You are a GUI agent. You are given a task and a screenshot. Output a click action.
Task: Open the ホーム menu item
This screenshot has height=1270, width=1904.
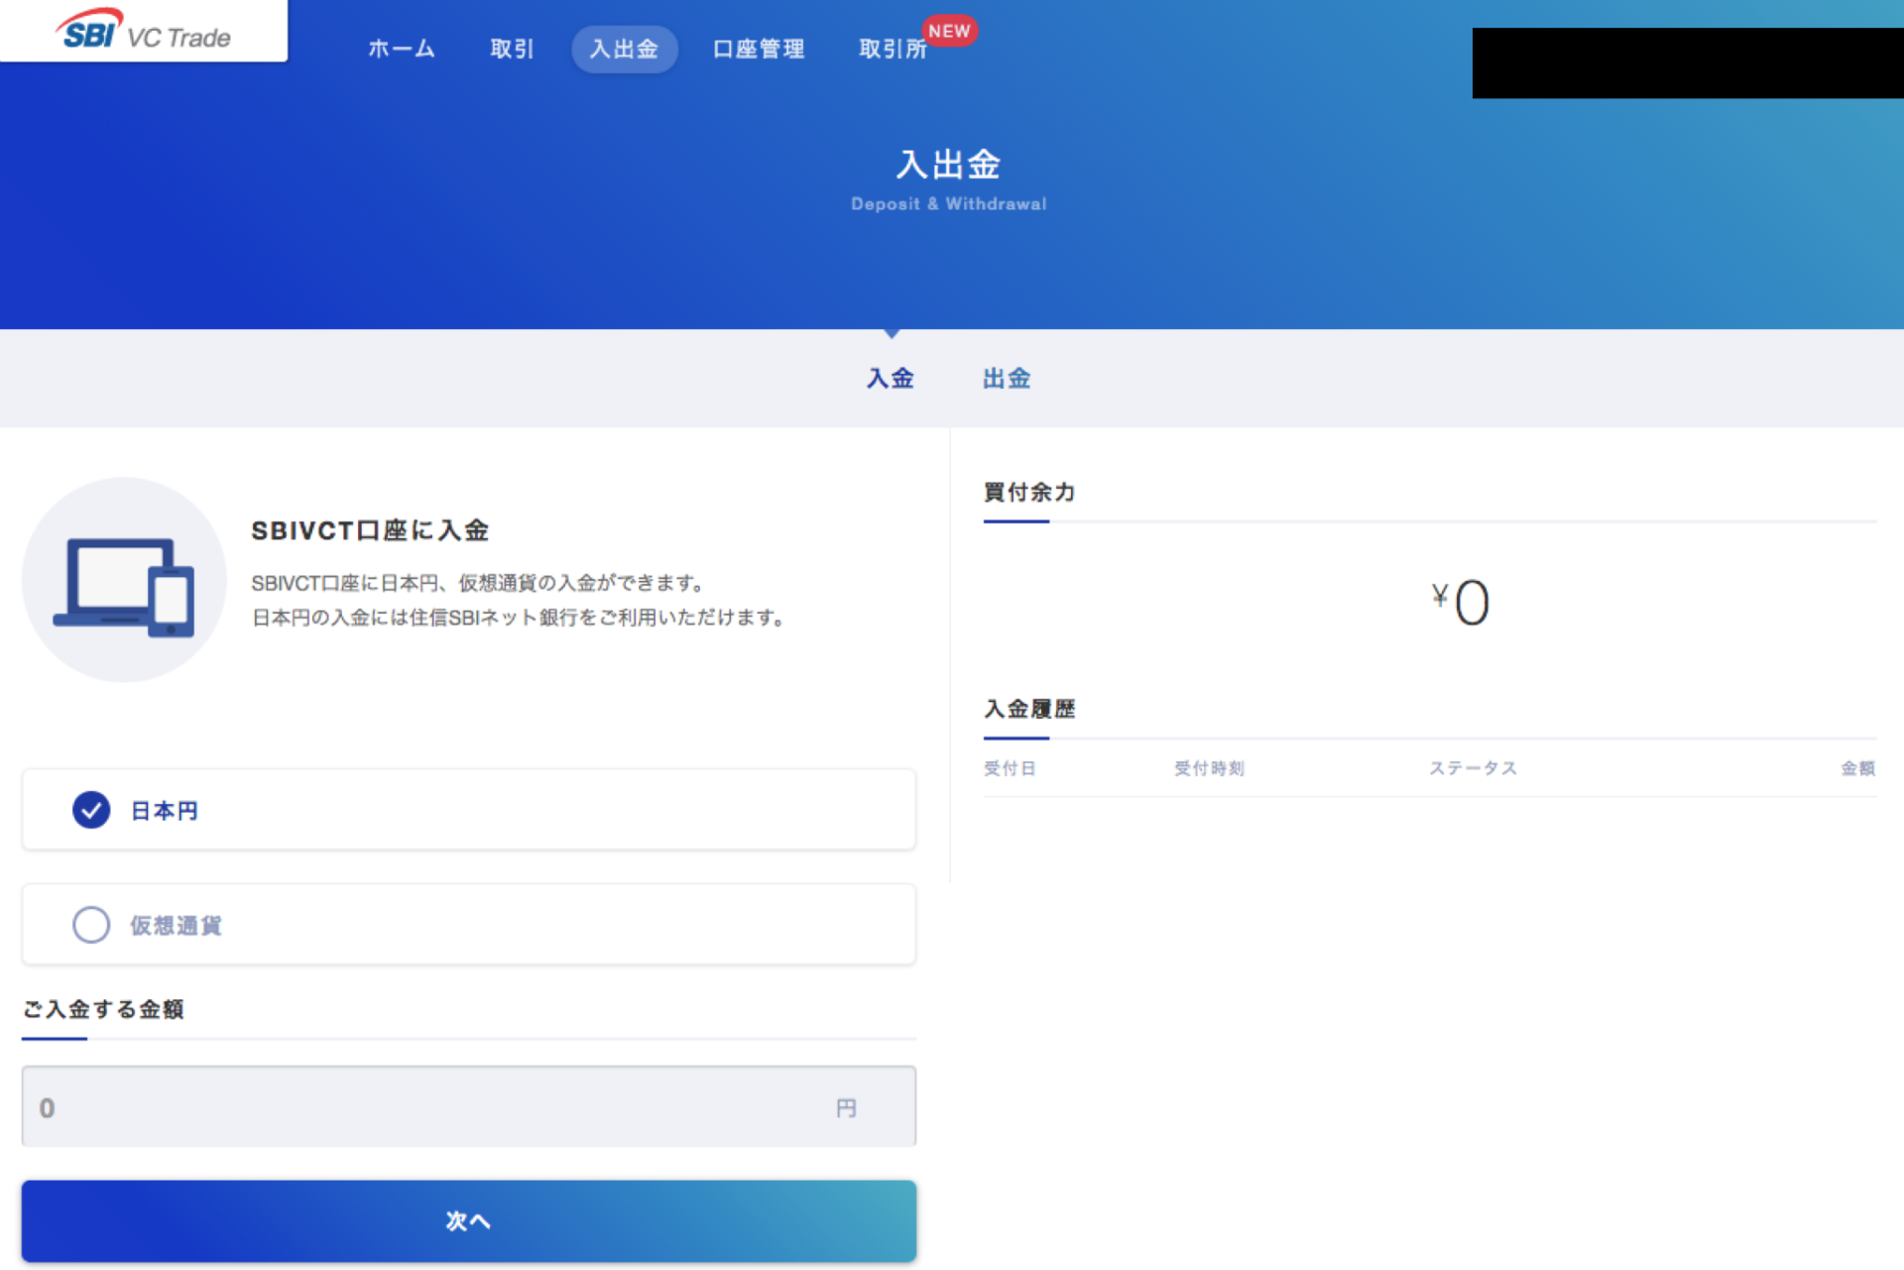(x=401, y=49)
